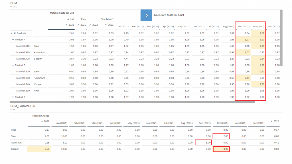292x164 pixels.
Task: Collapse the Product A row
Action: 13,40
